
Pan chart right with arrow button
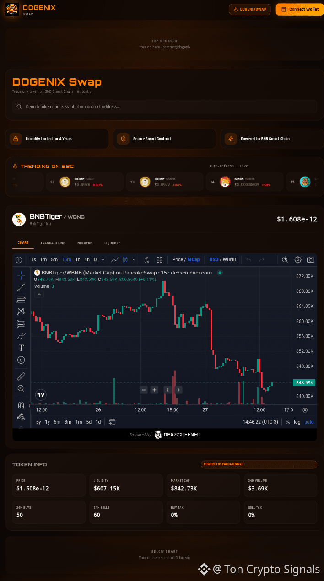178,390
